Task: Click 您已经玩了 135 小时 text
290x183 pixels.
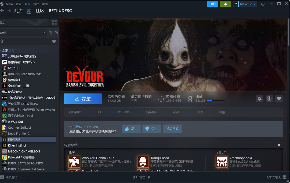Action: pyautogui.click(x=84, y=127)
